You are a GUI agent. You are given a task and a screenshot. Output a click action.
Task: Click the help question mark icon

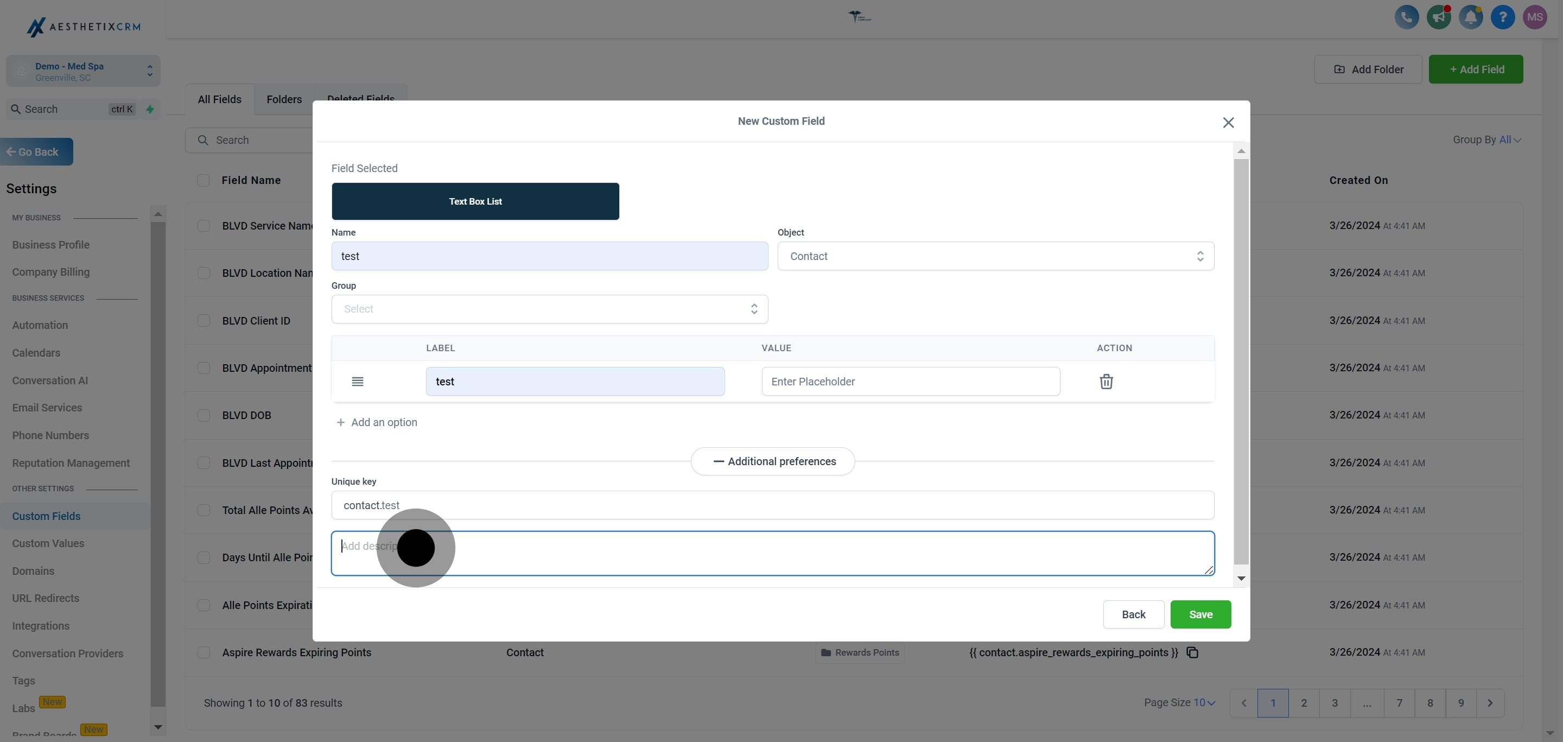1503,17
